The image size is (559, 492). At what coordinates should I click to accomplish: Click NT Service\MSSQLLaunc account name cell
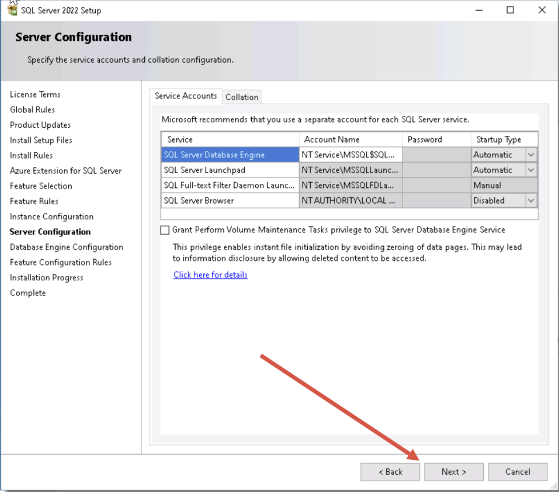351,170
